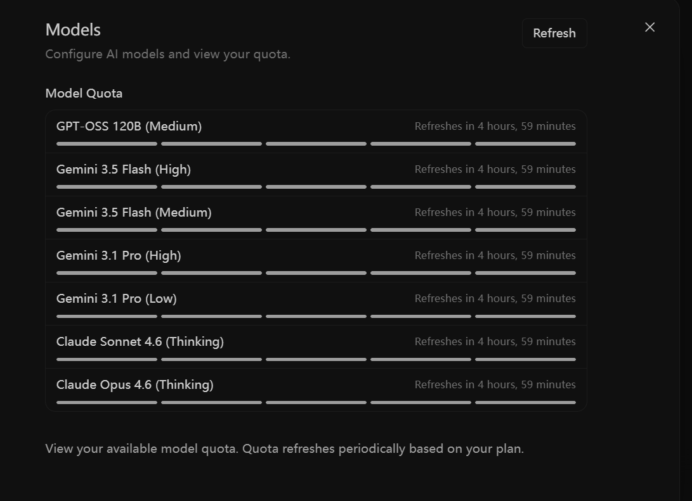
Task: Click refresh time text for Gemini 3.1 Pro (Low)
Action: [x=495, y=298]
